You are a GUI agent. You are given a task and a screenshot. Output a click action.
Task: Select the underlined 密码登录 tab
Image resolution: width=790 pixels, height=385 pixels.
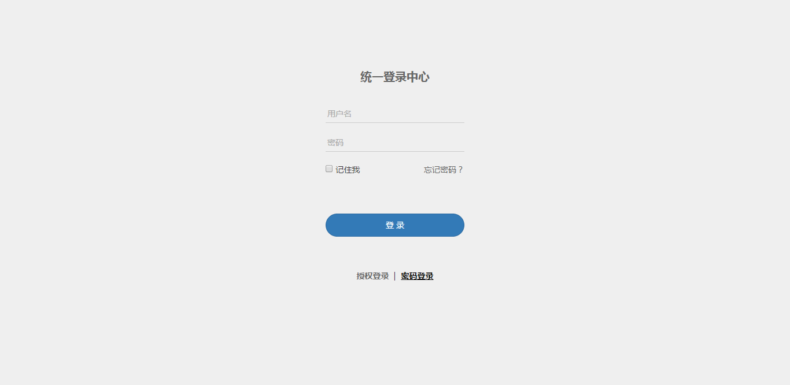(417, 276)
